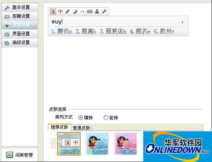The height and width of the screenshot is (162, 212).
Task: Click the user account icon in toolbar
Action: [x=97, y=11]
